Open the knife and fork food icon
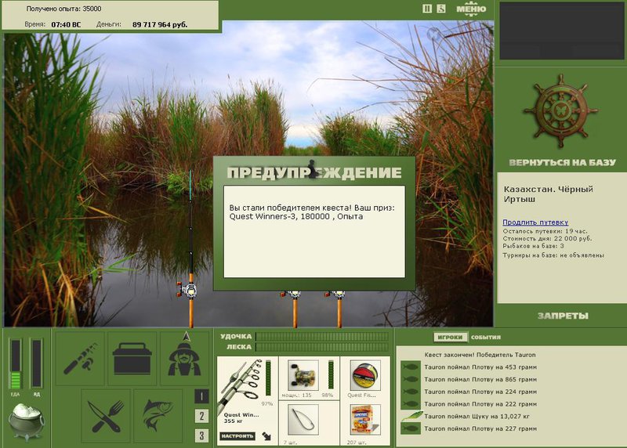This screenshot has width=627, height=448. coord(106,416)
